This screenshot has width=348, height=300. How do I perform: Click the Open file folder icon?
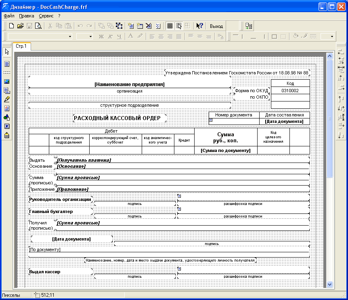click(x=20, y=26)
